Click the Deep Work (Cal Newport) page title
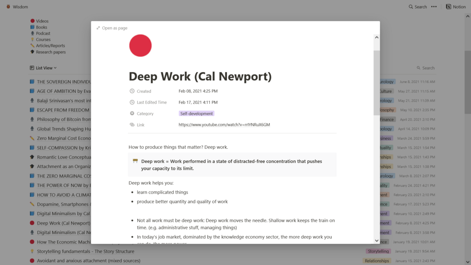This screenshot has width=471, height=265. pos(200,76)
